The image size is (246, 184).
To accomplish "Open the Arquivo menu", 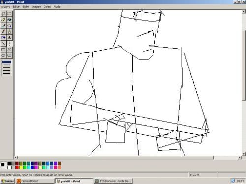I will (6, 7).
